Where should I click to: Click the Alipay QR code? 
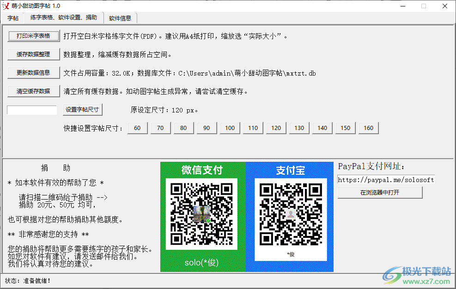tap(291, 214)
